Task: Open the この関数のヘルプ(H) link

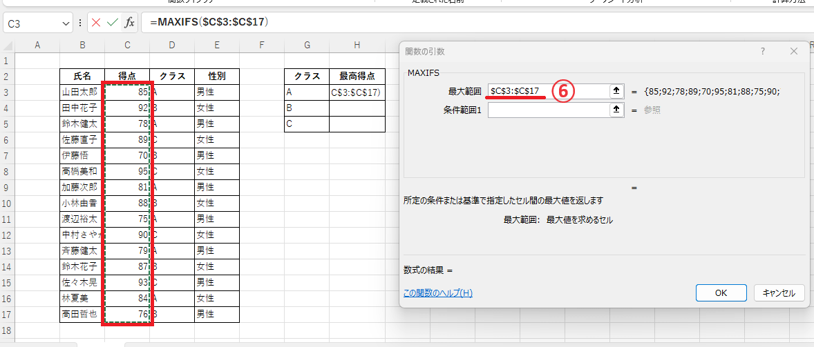Action: pos(437,293)
